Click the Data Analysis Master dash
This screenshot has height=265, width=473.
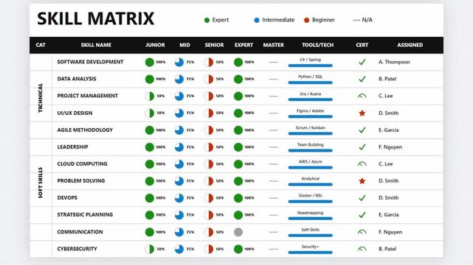click(x=273, y=79)
